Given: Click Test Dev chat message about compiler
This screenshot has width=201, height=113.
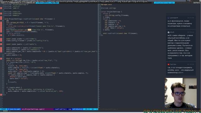Looking at the screenshot, I should point(181,69).
